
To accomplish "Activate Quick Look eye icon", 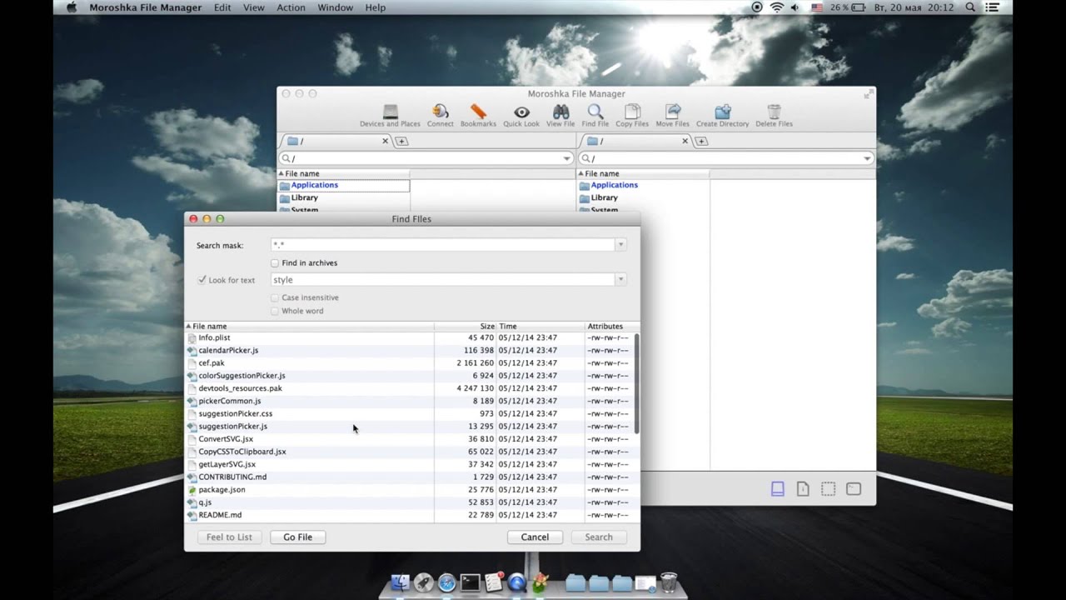I will tap(521, 112).
